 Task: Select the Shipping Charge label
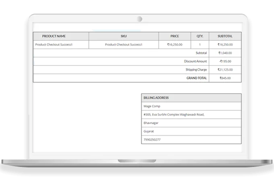196,70
